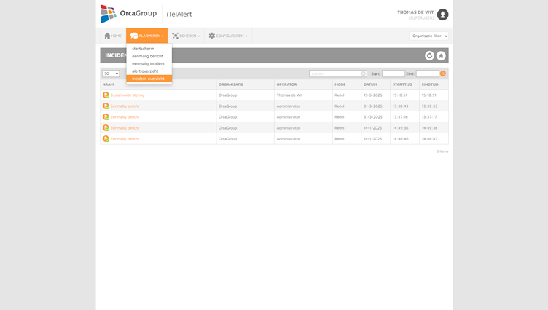Click the Eind date field
This screenshot has height=310, width=548.
point(428,73)
